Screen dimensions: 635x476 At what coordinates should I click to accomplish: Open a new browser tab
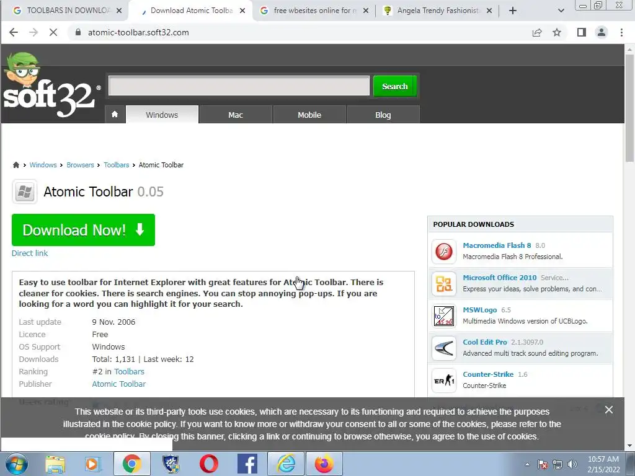(513, 11)
